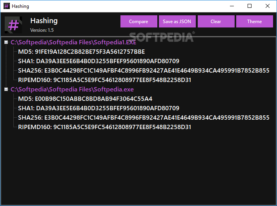Screen dimensions: 277x206
Task: Select the Softpedia.exe file path
Action: pyautogui.click(x=72, y=89)
